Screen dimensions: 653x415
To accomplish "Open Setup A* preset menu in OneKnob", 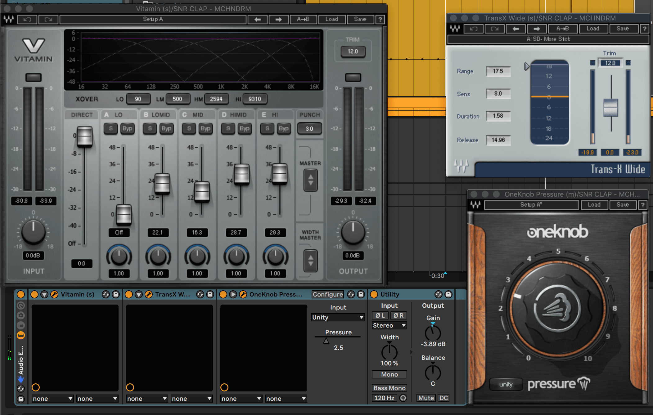I will click(x=531, y=205).
